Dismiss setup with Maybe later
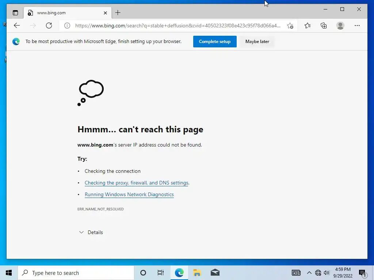This screenshot has width=374, height=280. 257,42
